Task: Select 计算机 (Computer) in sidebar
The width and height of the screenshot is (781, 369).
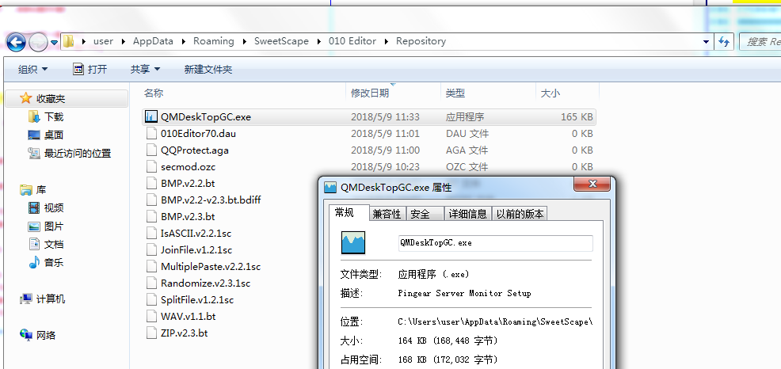Action: click(x=51, y=299)
